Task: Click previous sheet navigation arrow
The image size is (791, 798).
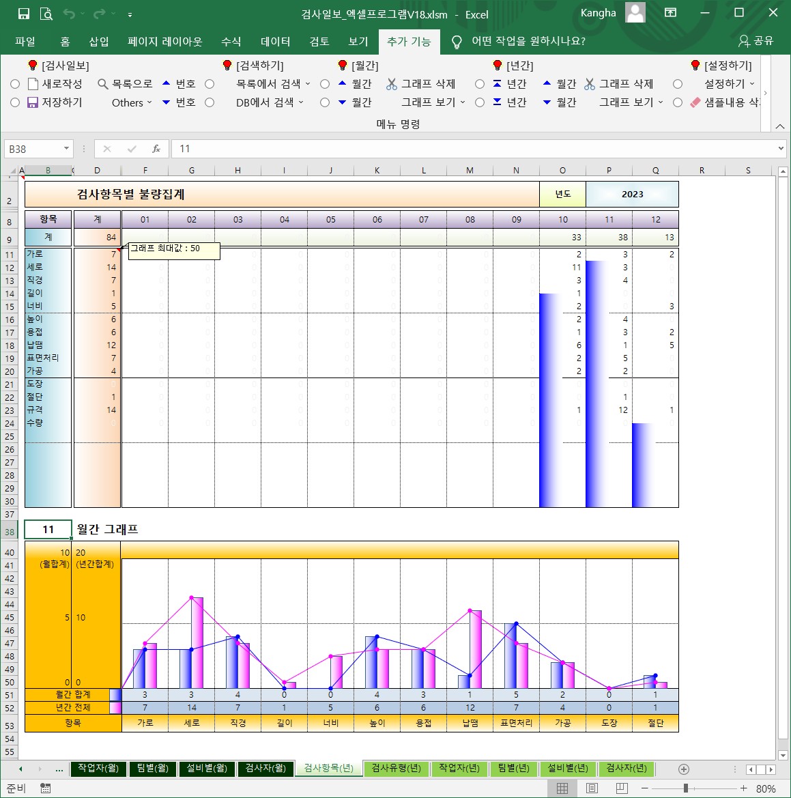Action: tap(20, 769)
